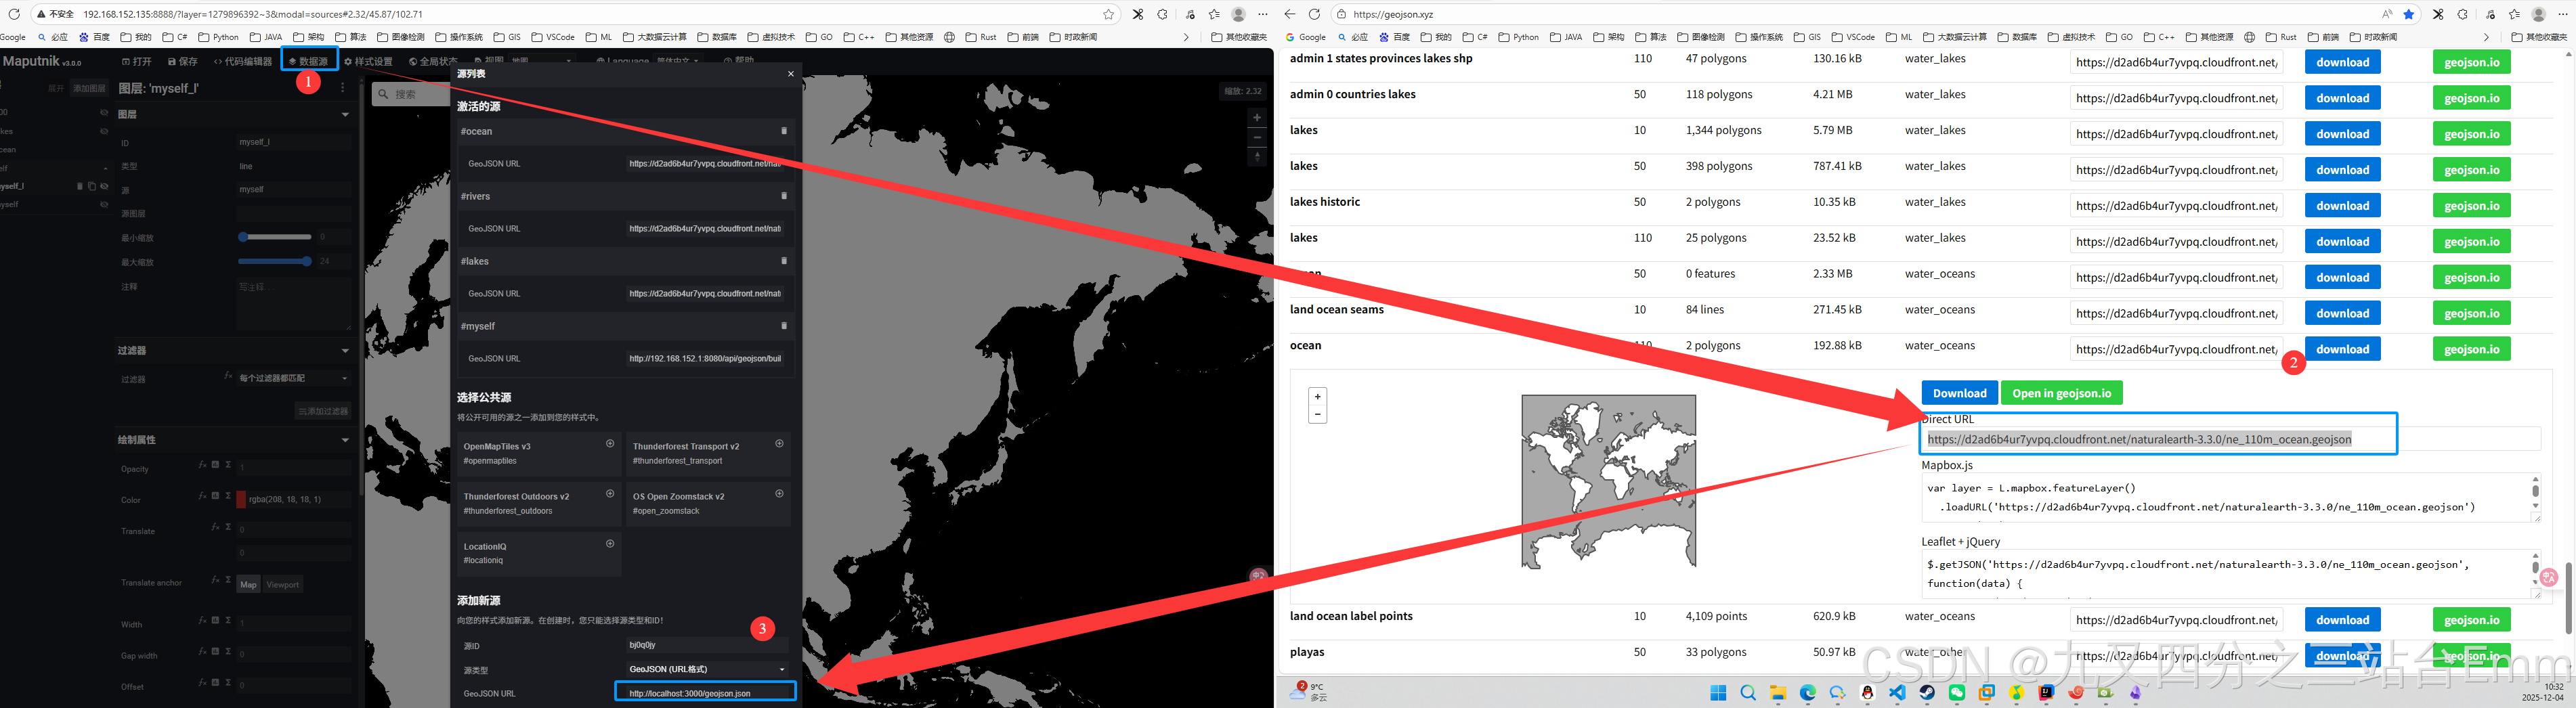Zoom in on the Maputnik map

point(1257,117)
